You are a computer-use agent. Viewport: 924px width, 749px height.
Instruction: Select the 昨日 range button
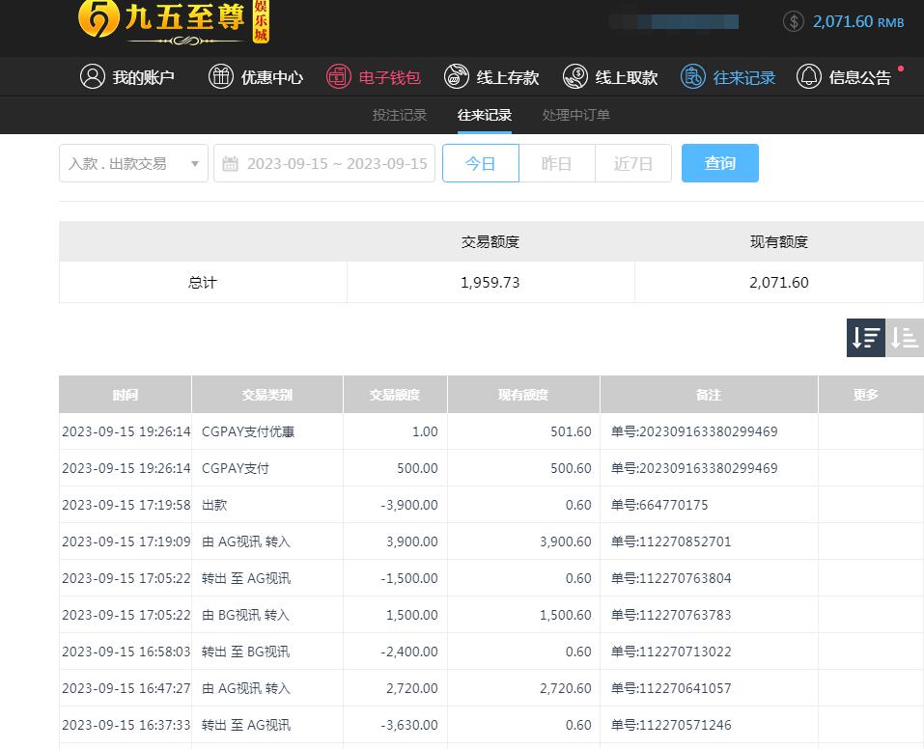click(x=556, y=163)
